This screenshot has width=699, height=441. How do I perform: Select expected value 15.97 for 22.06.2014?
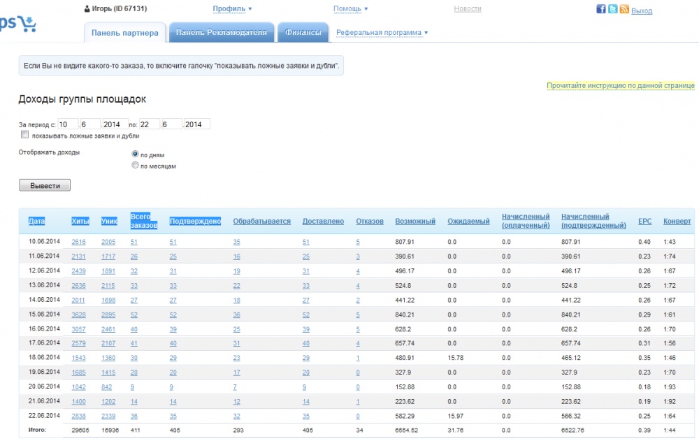pos(456,416)
